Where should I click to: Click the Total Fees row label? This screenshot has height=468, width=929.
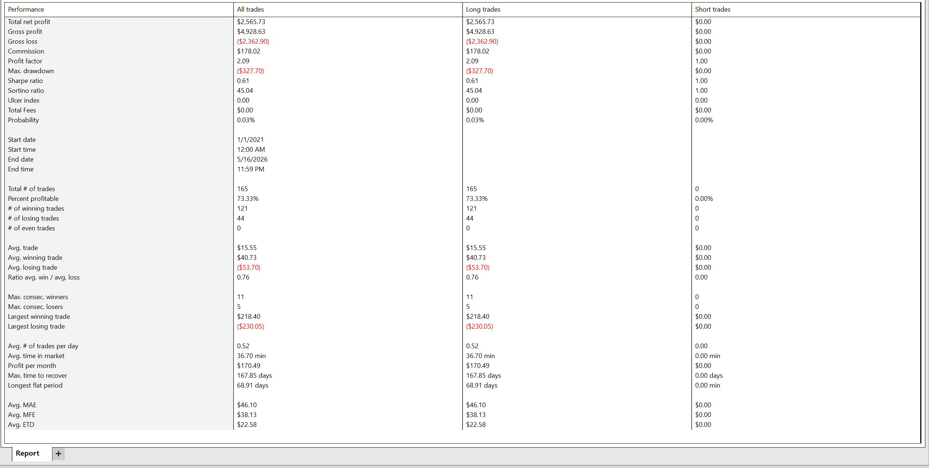tap(22, 110)
